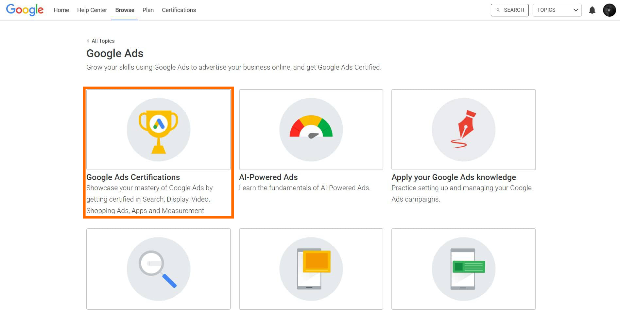Select the Browse tab
Image resolution: width=620 pixels, height=310 pixels.
125,10
